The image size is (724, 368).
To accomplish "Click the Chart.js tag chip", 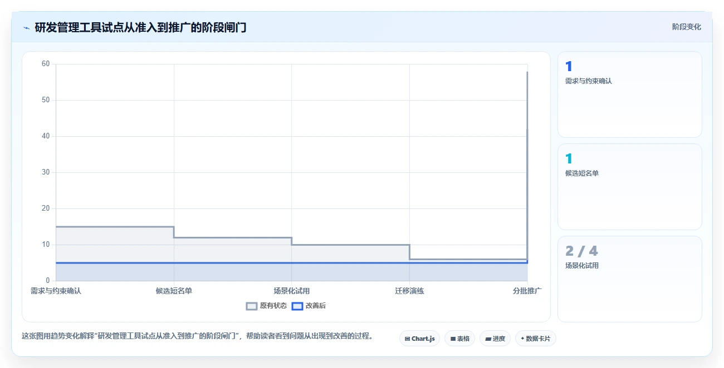I will [419, 339].
